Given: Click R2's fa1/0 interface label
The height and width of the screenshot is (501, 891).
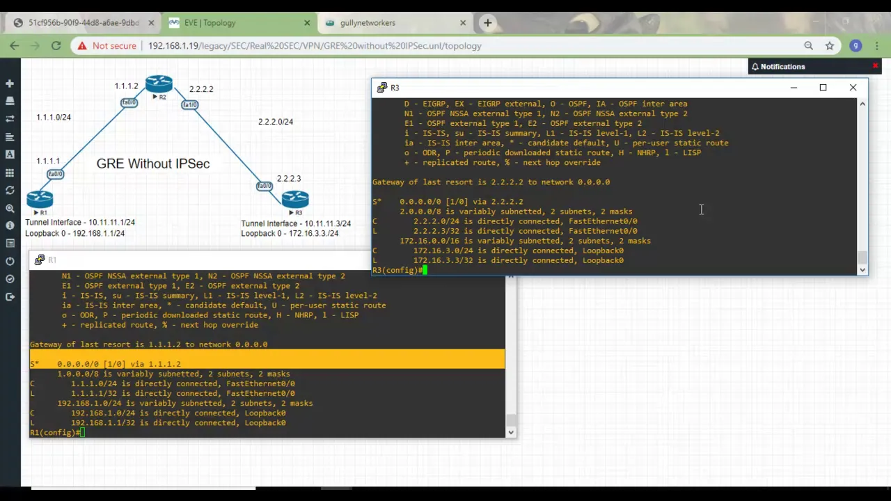Looking at the screenshot, I should [x=189, y=104].
